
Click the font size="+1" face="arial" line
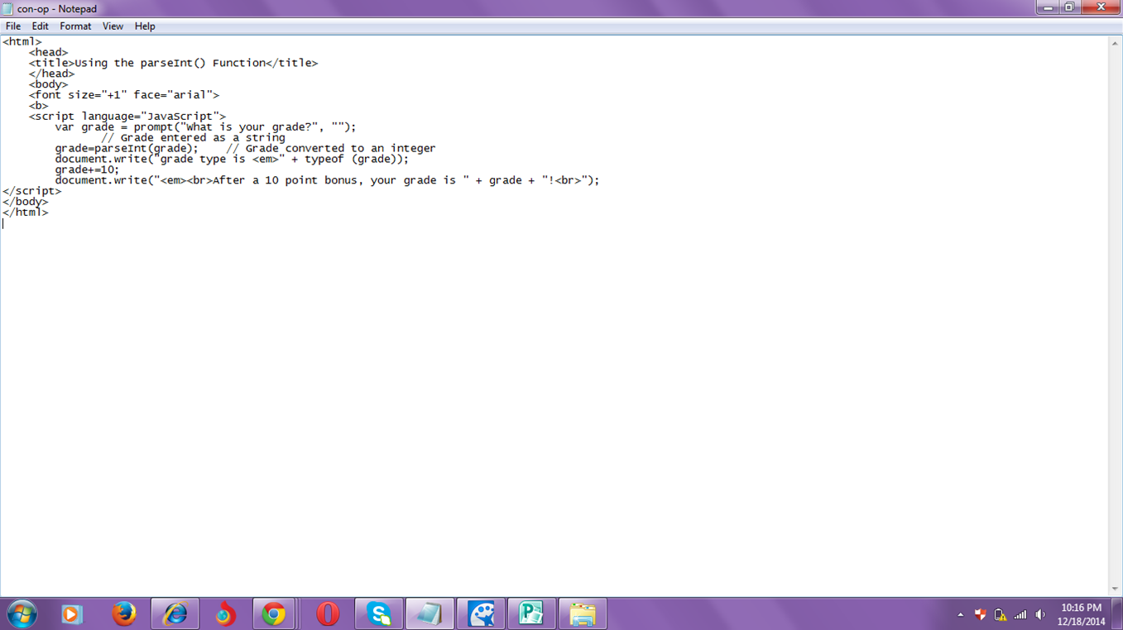click(x=124, y=95)
